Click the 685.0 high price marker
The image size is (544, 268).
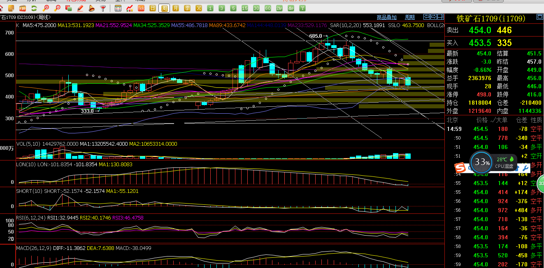coord(316,36)
